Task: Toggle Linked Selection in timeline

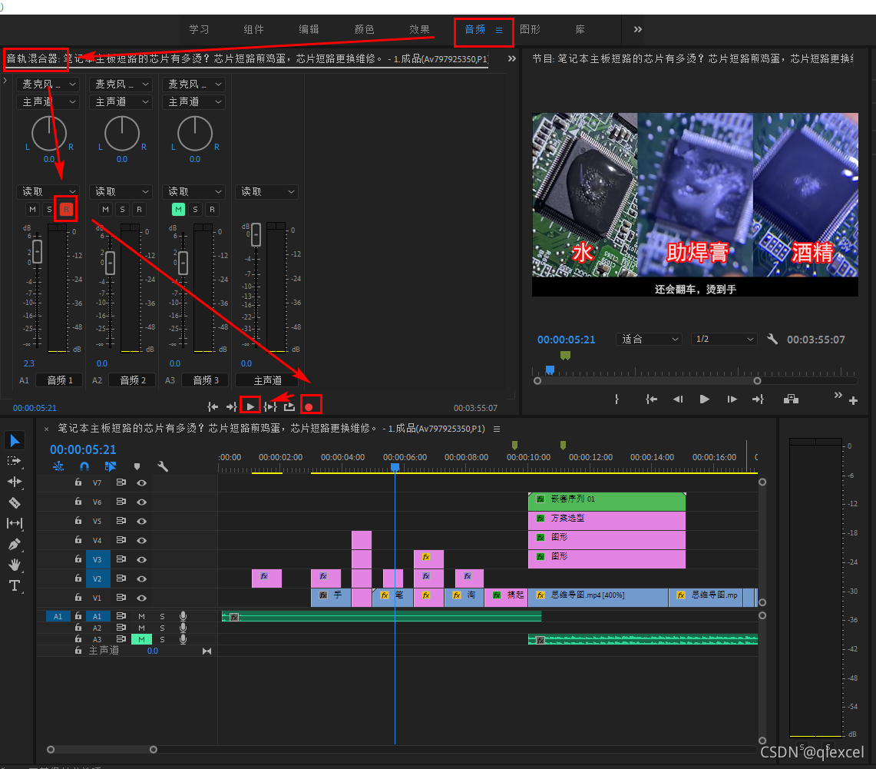Action: click(111, 466)
